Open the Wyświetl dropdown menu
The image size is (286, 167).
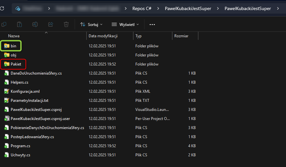[x=125, y=24]
